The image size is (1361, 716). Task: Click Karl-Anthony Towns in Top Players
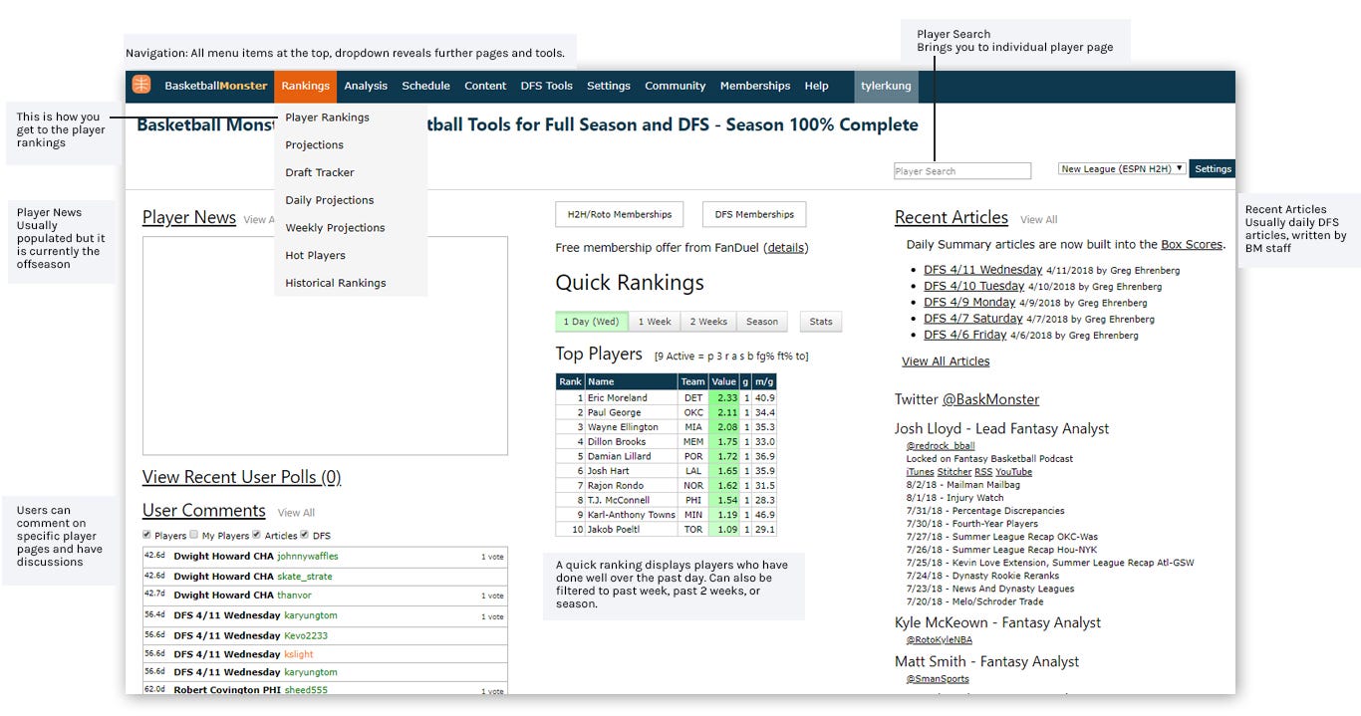click(632, 515)
